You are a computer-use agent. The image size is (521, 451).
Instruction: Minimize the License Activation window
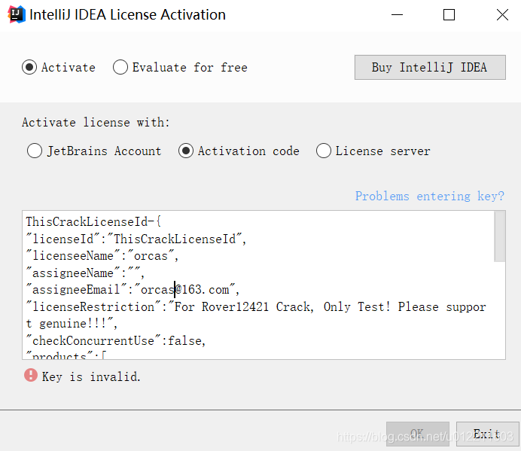(x=397, y=15)
